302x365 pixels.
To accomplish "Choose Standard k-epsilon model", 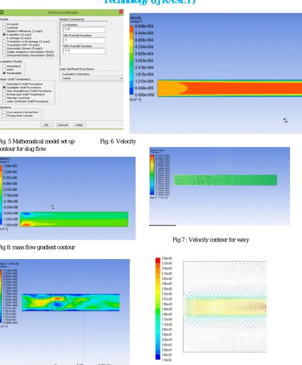I will pyautogui.click(x=4, y=66).
